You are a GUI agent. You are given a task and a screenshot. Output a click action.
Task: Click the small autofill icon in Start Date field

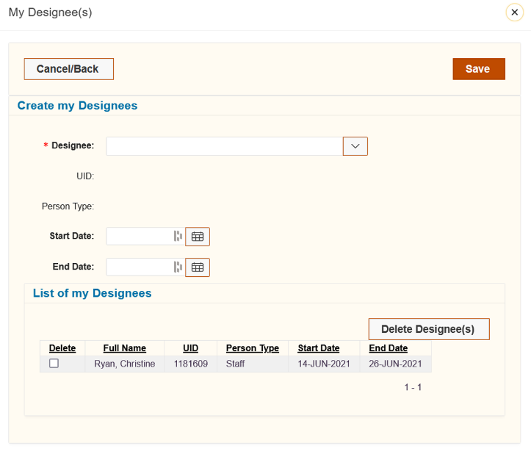pos(177,237)
